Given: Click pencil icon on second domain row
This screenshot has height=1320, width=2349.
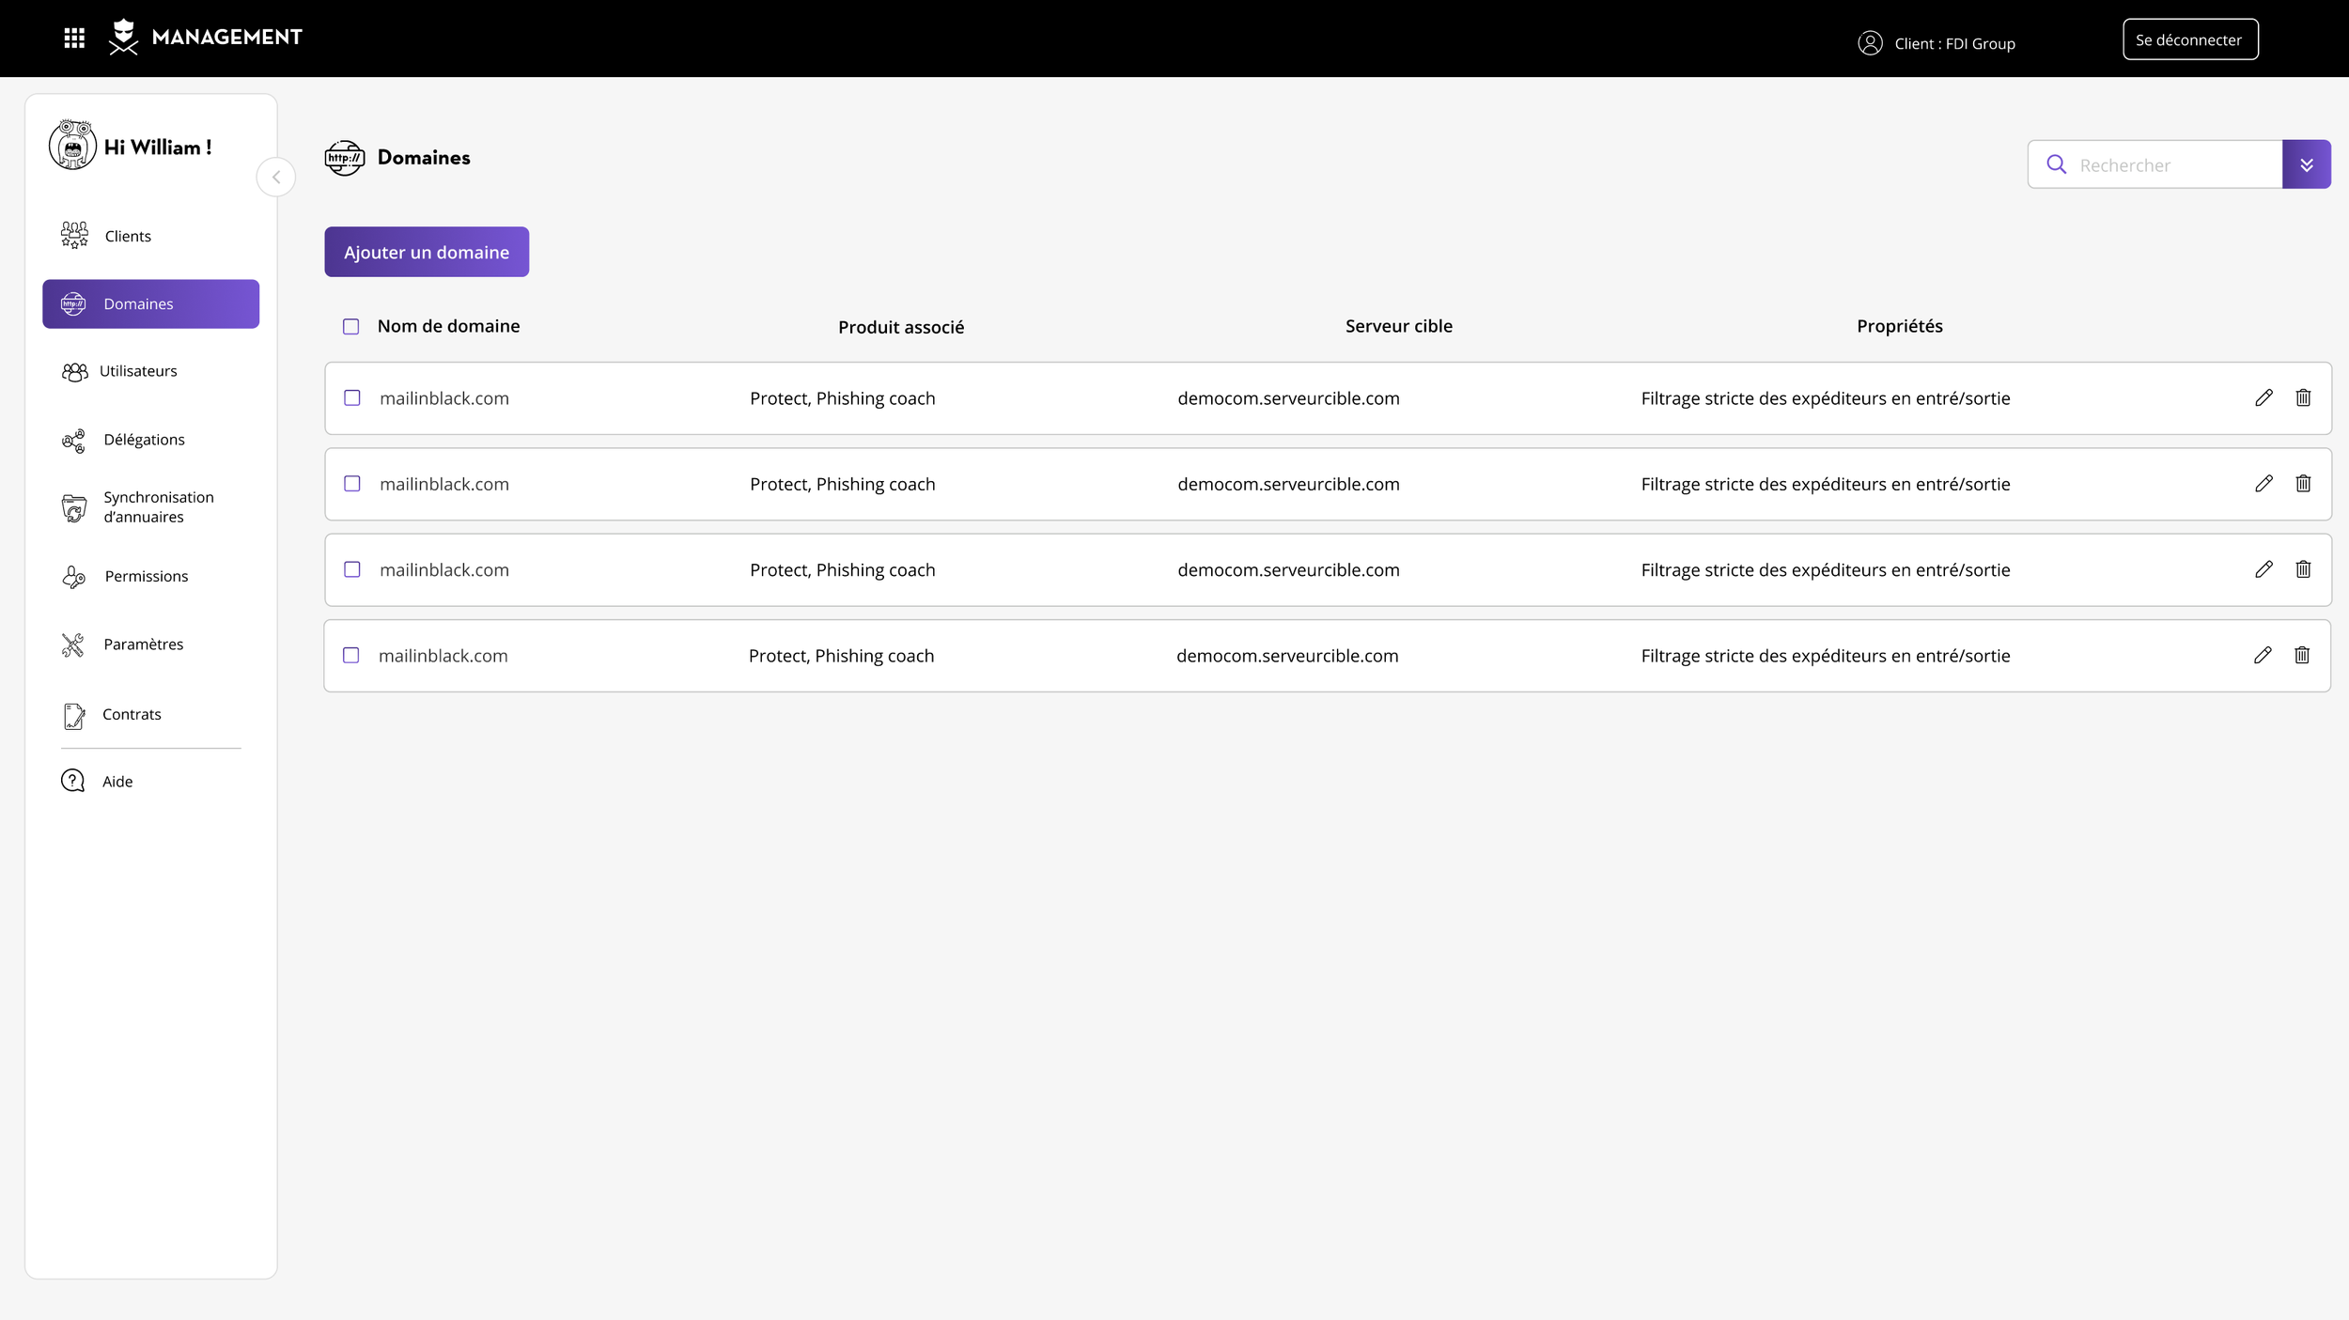Looking at the screenshot, I should [2263, 484].
